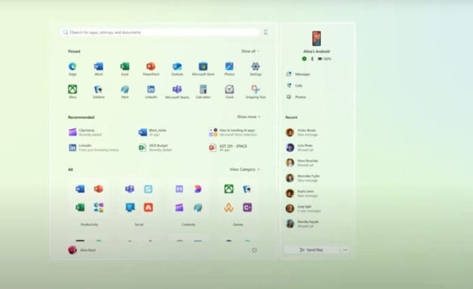Screen dimensions: 473x289
Task: Start the Snipping Tool
Action: [x=256, y=90]
